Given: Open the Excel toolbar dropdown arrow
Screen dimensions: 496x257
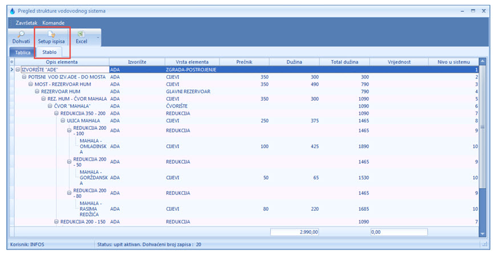Looking at the screenshot, I should [x=97, y=38].
